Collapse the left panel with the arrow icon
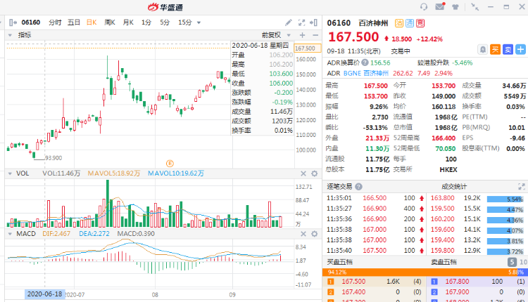This screenshot has width=528, height=302. click(13, 22)
